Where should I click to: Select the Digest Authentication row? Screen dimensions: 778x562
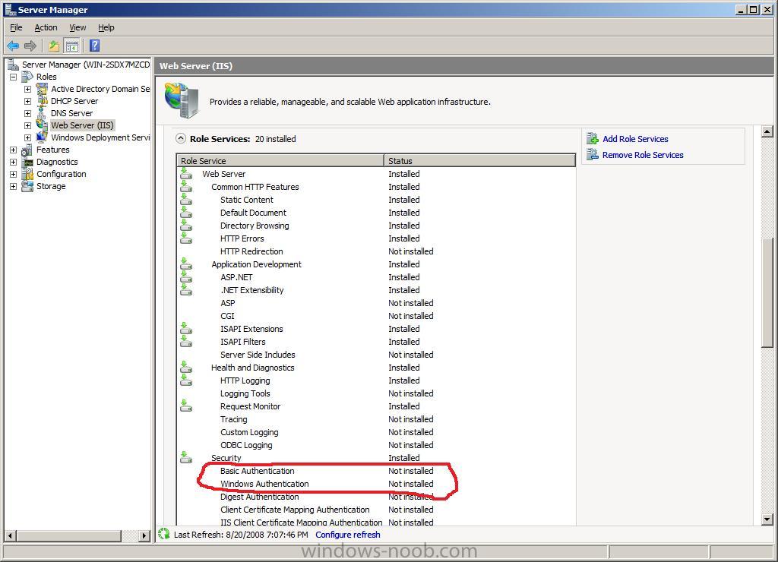tap(376, 497)
